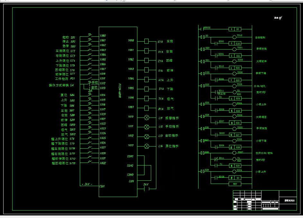Select the 操作方式转换 SA label
The height and width of the screenshot is (218, 303).
pyautogui.click(x=61, y=85)
